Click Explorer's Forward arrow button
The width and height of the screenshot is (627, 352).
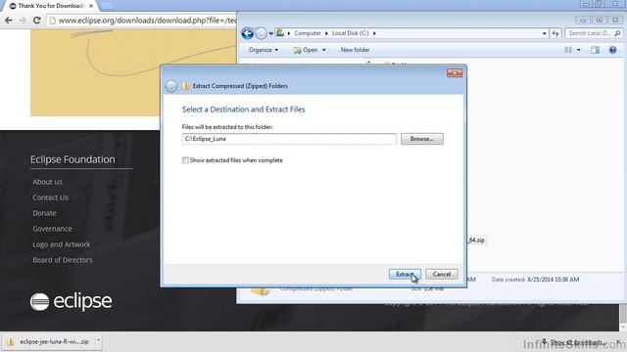[262, 33]
